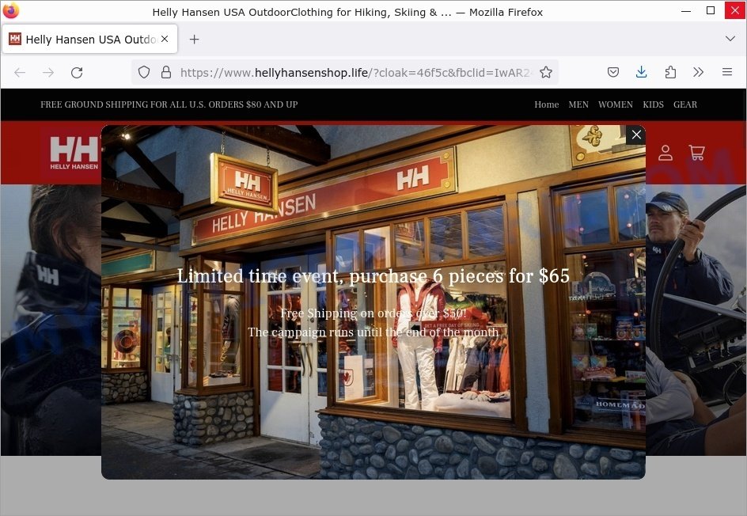The width and height of the screenshot is (747, 516).
Task: Open the KIDS menu
Action: (x=653, y=104)
